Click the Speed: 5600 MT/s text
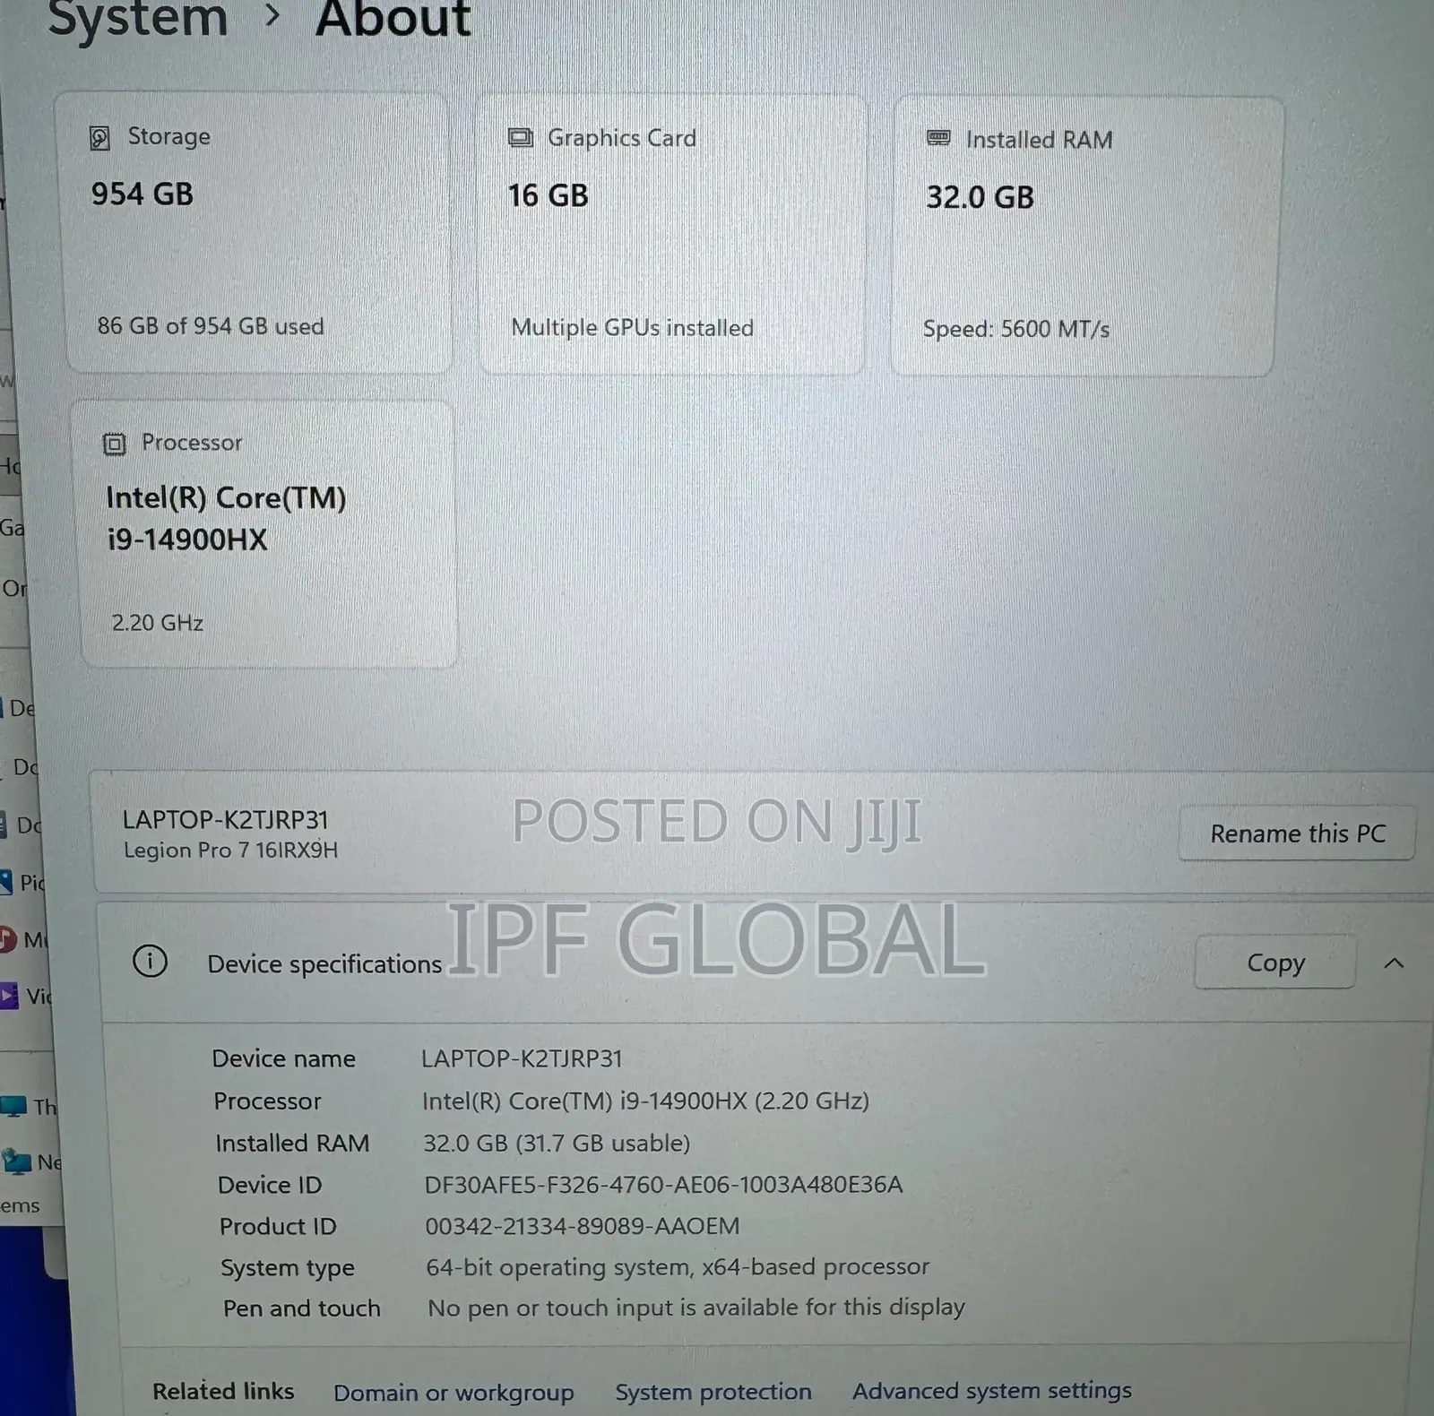 [x=1016, y=329]
